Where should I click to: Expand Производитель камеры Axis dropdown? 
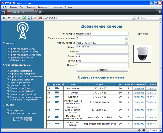(127, 38)
